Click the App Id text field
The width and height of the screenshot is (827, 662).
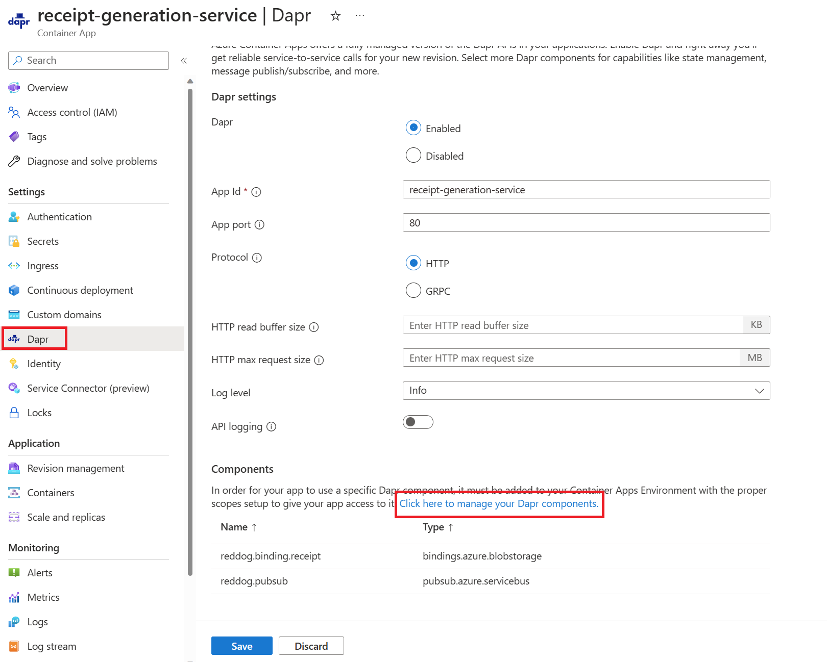(586, 189)
